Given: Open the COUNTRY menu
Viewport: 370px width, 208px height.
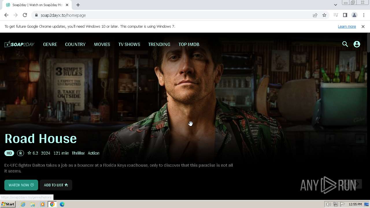Looking at the screenshot, I should pos(75,44).
